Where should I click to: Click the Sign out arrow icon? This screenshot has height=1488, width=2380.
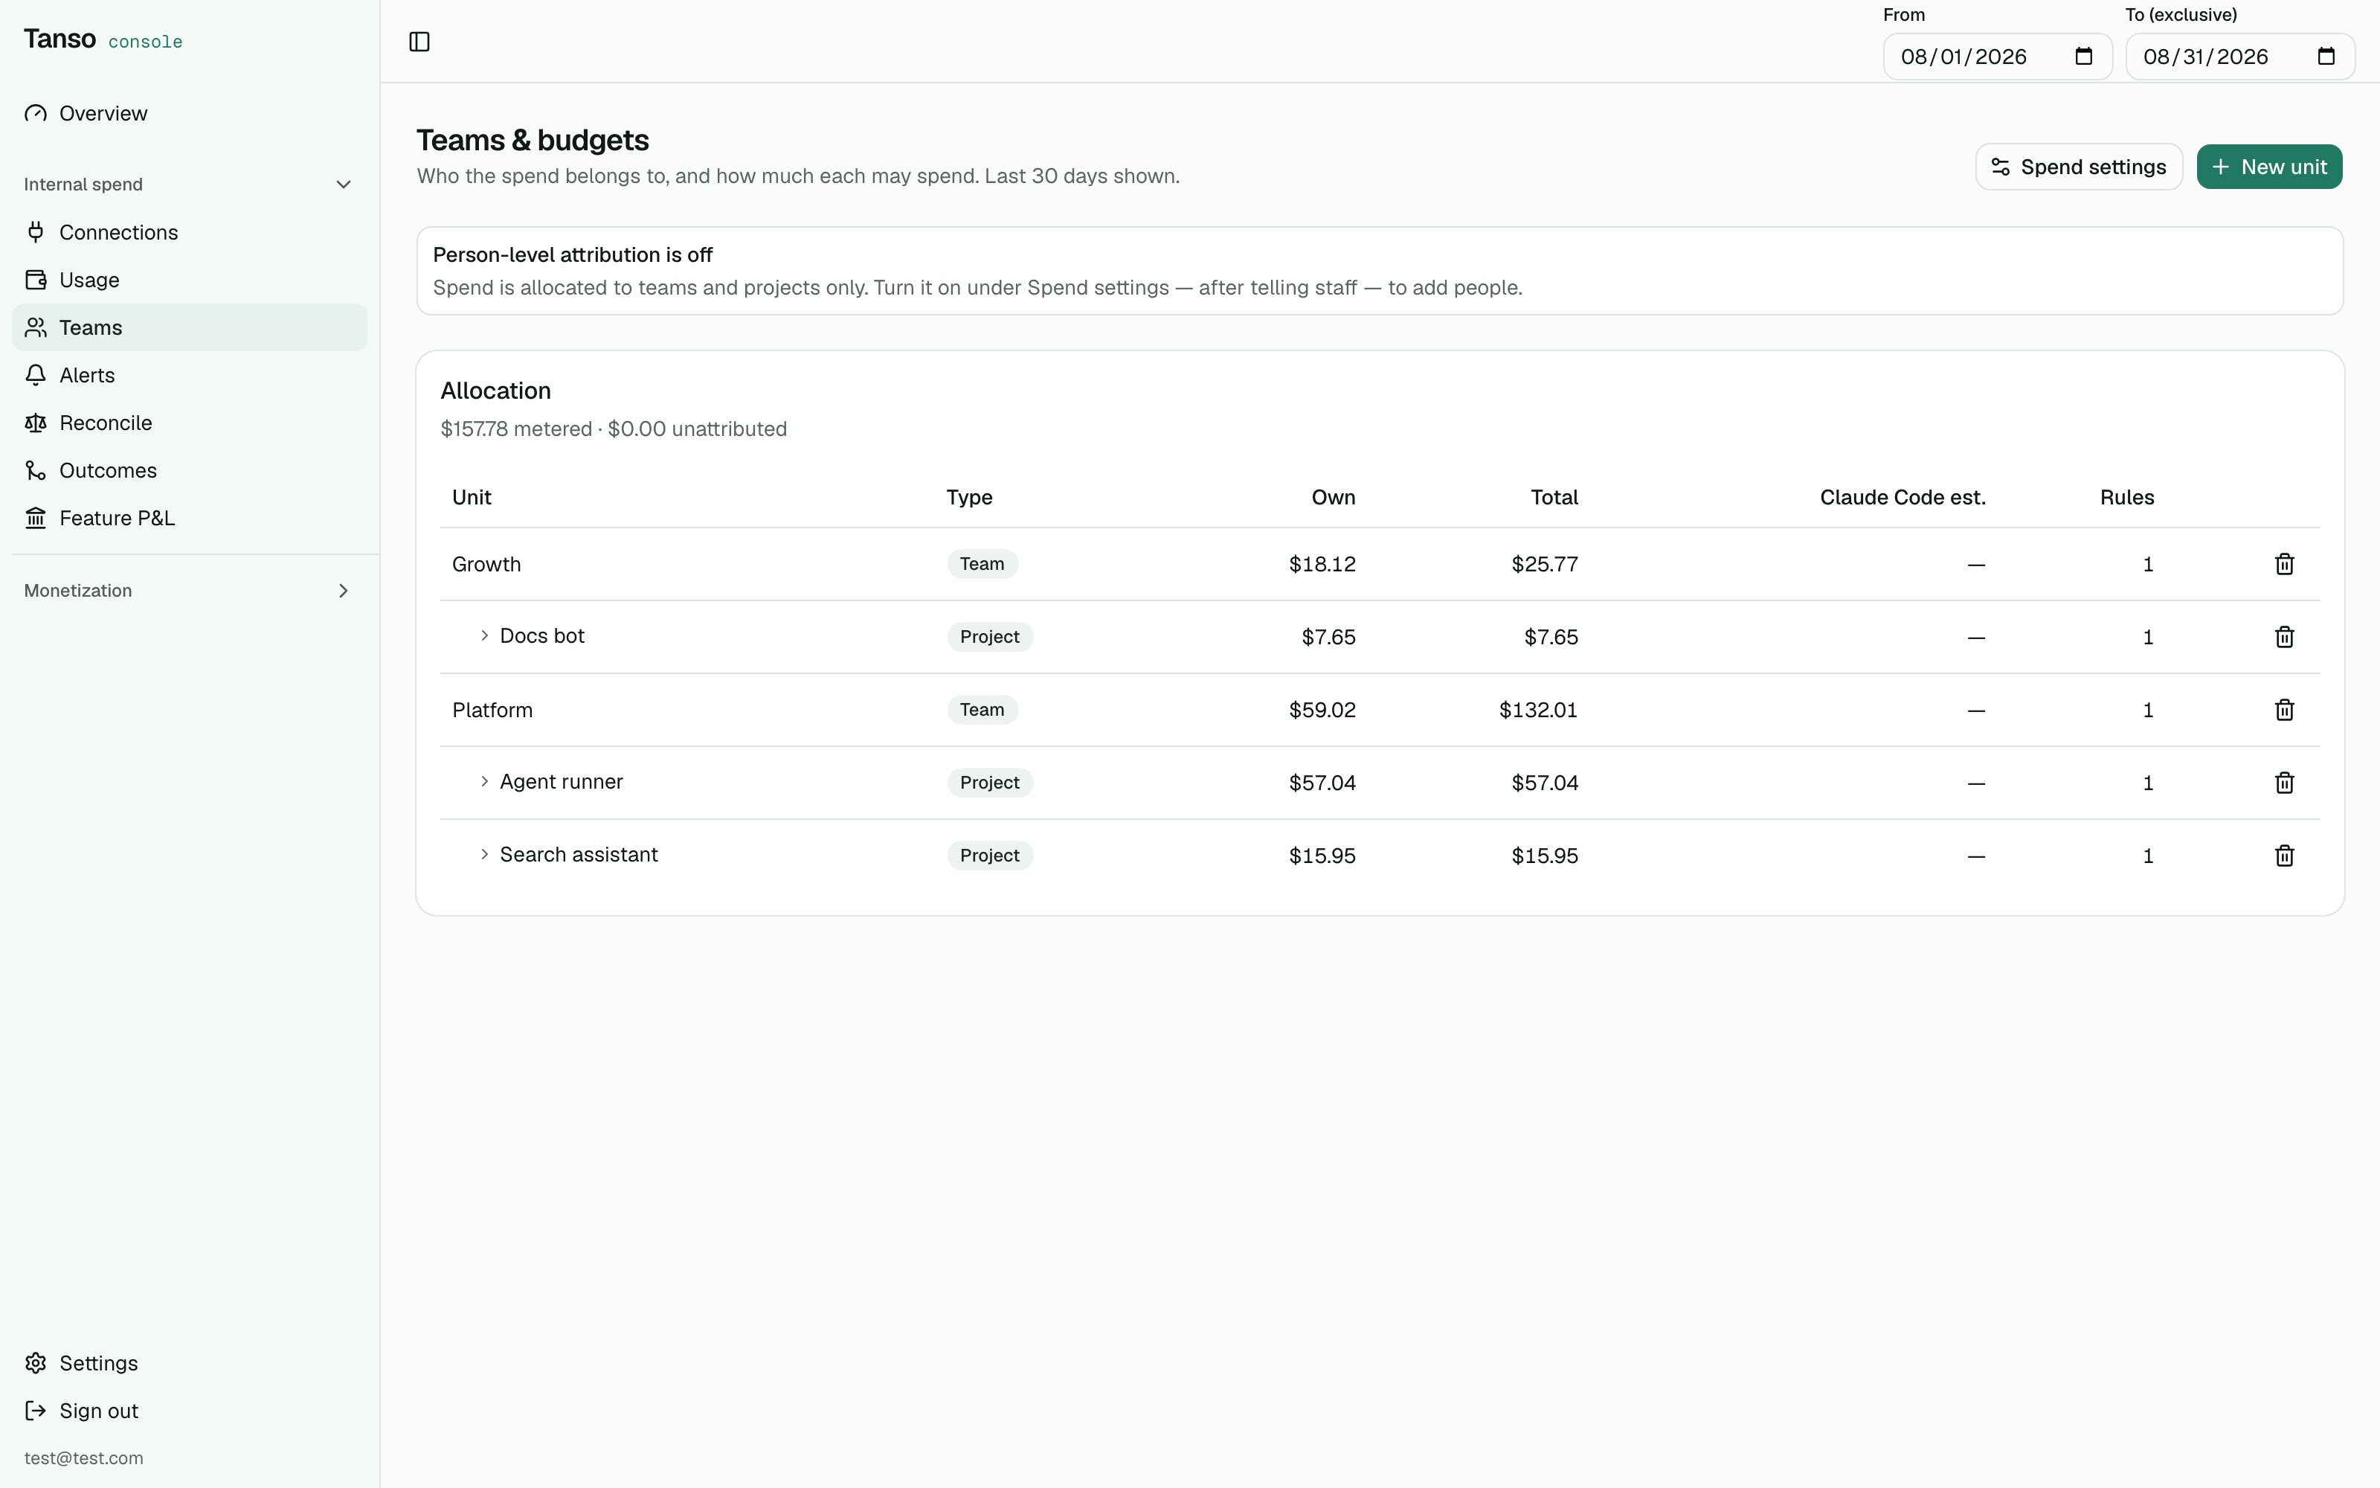pyautogui.click(x=36, y=1411)
